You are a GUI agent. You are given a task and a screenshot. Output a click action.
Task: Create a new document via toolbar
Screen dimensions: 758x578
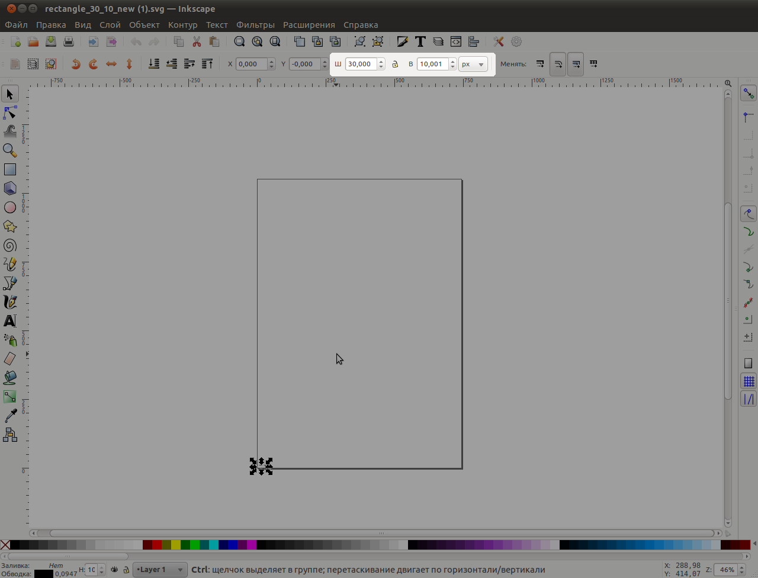coord(15,41)
